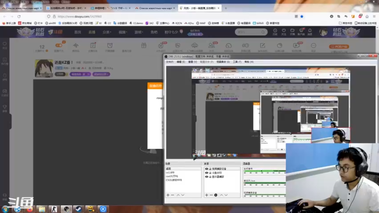Open the gift box icon in streamer toolbar
Image resolution: width=379 pixels, height=213 pixels.
pos(144,45)
